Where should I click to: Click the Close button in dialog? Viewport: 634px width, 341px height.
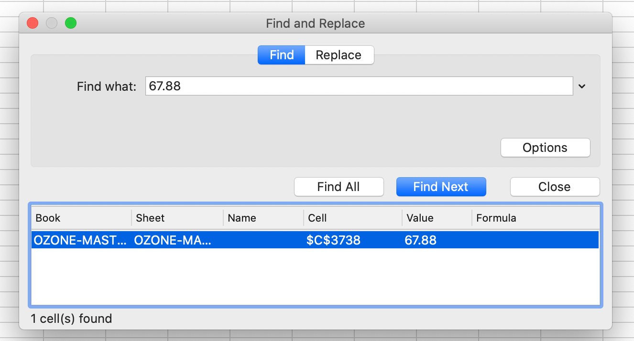coord(555,187)
